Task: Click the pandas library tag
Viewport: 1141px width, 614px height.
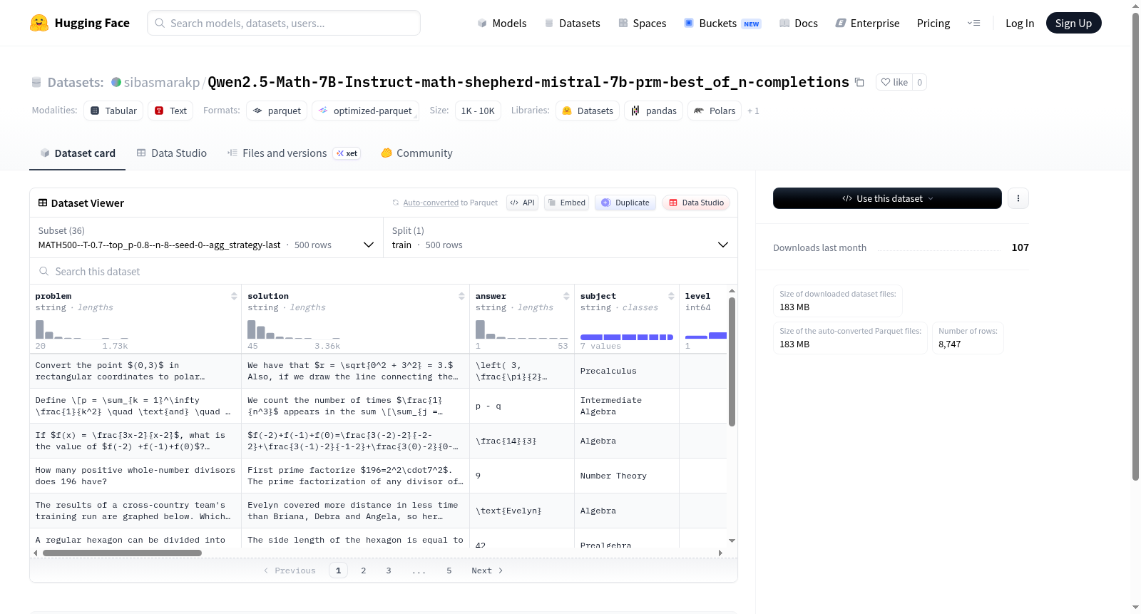Action: coord(653,111)
